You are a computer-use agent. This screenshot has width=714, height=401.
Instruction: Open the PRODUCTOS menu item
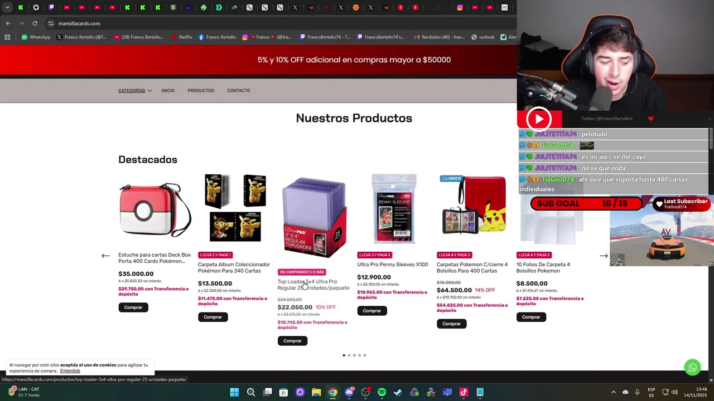(201, 91)
